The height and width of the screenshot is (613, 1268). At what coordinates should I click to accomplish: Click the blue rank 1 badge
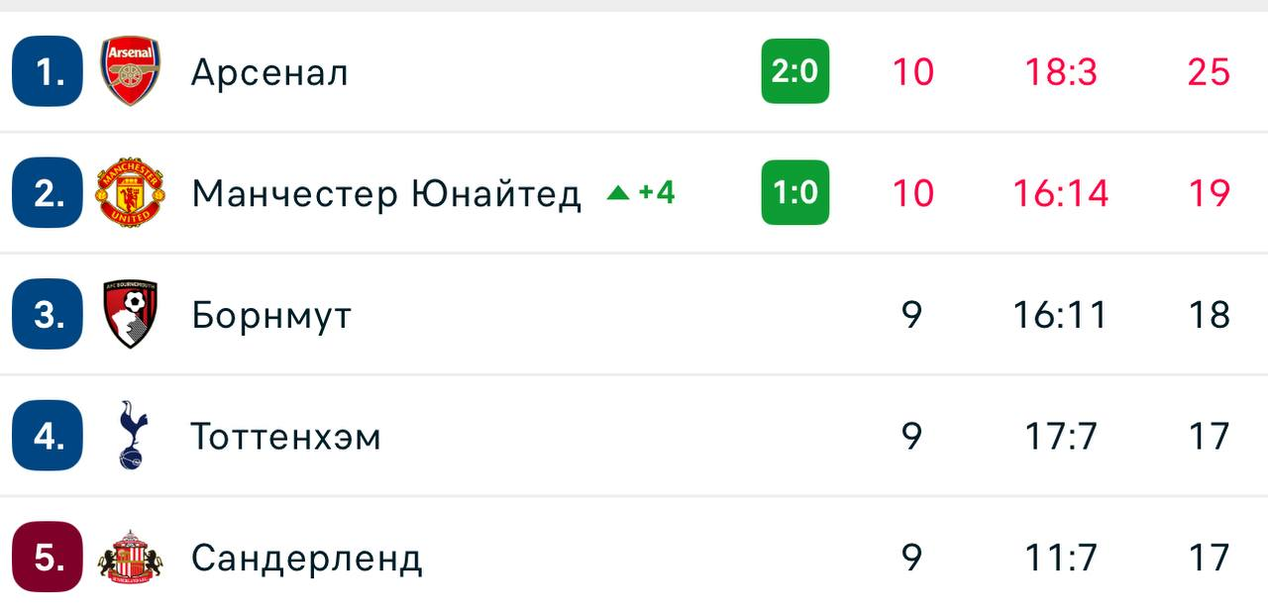(48, 71)
